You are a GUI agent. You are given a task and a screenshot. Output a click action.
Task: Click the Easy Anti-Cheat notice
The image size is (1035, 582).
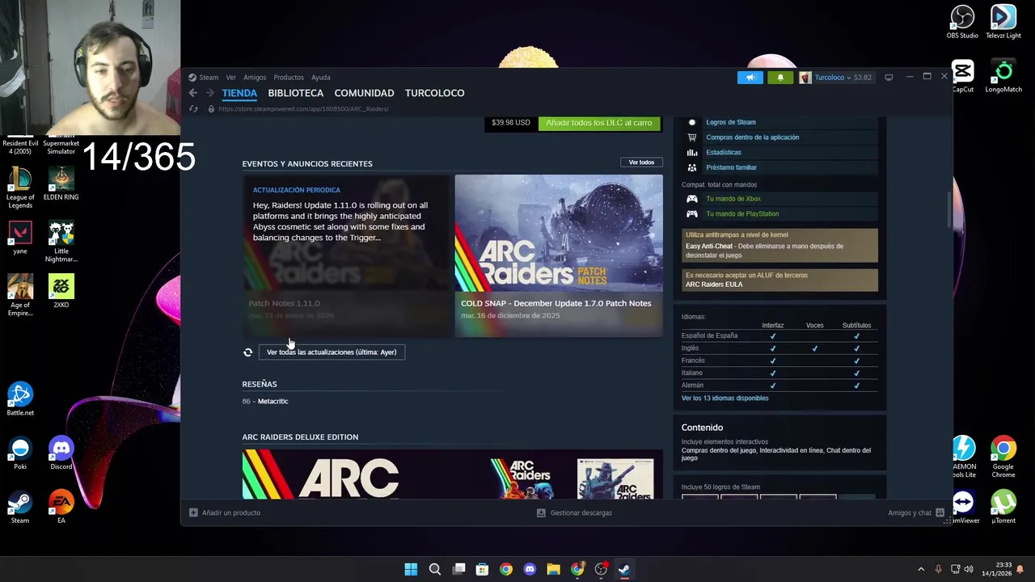click(779, 246)
